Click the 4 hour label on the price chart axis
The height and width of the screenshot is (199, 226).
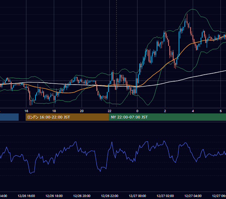pyautogui.click(x=193, y=111)
